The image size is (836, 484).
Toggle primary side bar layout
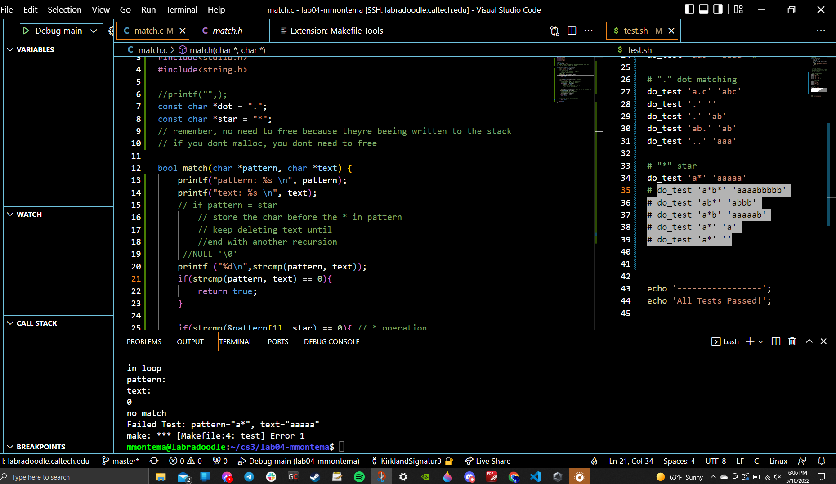[689, 9]
